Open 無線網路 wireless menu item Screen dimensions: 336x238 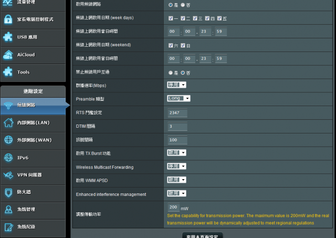pyautogui.click(x=33, y=106)
